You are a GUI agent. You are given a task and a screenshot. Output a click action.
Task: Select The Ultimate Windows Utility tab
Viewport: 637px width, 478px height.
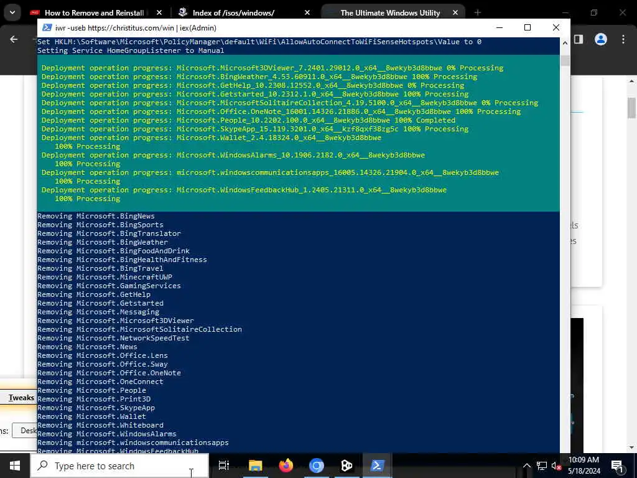point(390,13)
